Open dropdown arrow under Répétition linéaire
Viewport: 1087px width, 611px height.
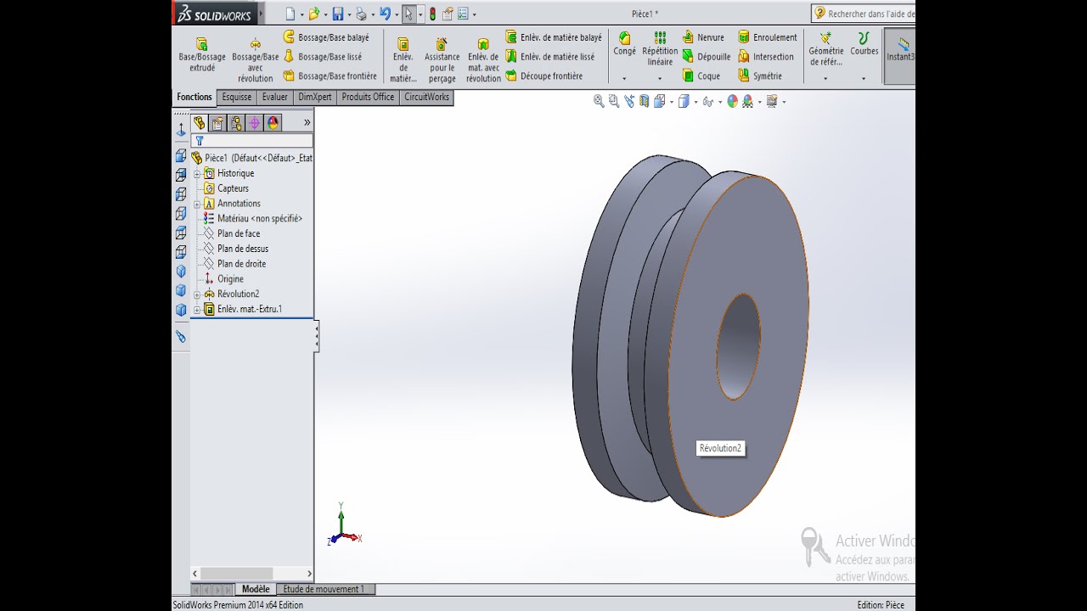660,79
